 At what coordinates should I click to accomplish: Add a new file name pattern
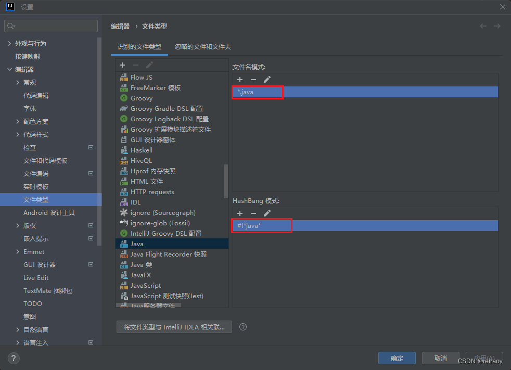pos(239,79)
